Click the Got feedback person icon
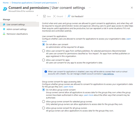 (69, 16)
